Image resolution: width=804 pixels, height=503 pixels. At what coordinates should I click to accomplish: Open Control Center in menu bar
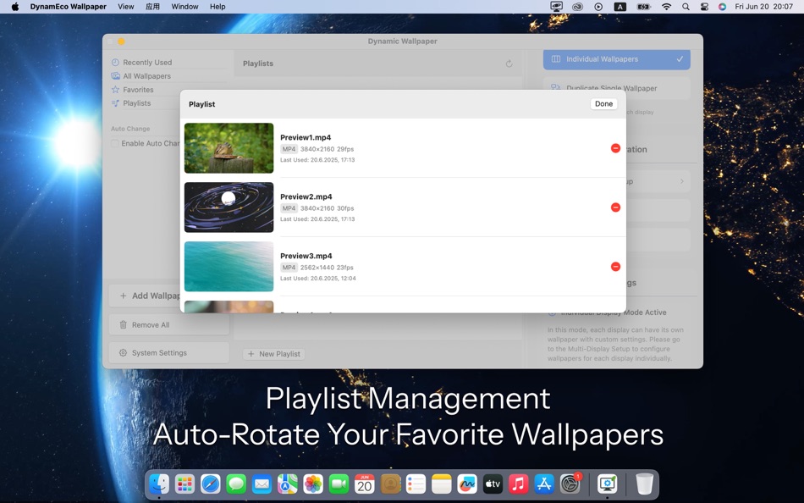tap(704, 7)
